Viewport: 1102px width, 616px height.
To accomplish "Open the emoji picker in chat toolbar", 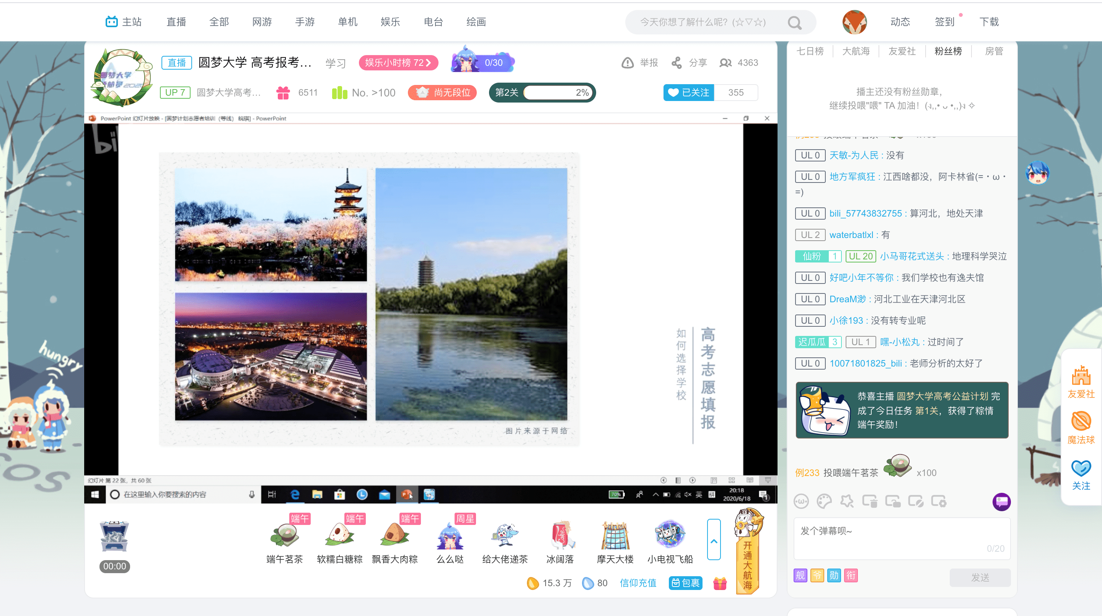I will (x=801, y=501).
